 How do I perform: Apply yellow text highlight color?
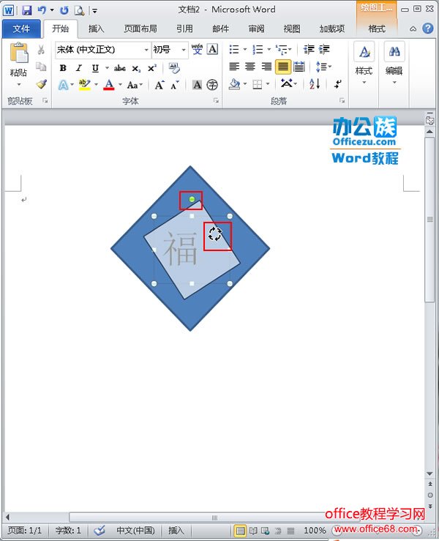(x=84, y=85)
